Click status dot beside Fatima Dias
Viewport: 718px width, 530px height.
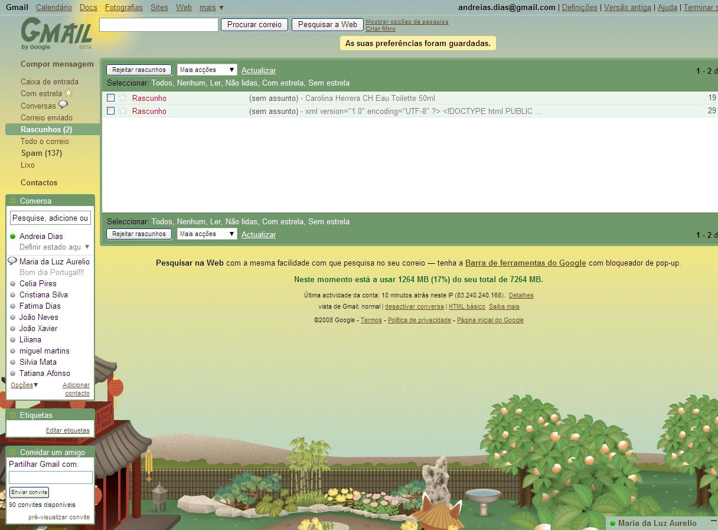[13, 306]
